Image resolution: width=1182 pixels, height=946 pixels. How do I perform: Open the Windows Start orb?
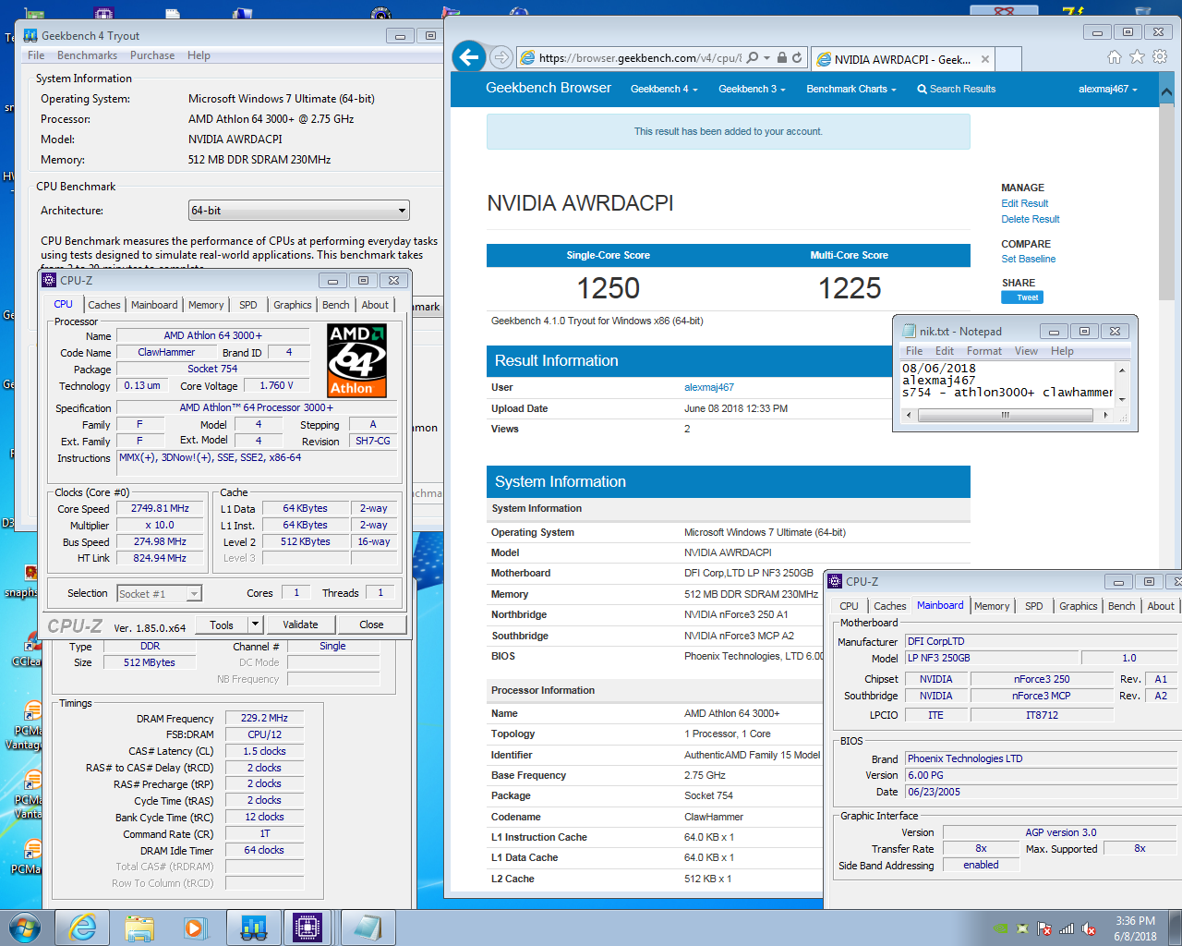(25, 928)
